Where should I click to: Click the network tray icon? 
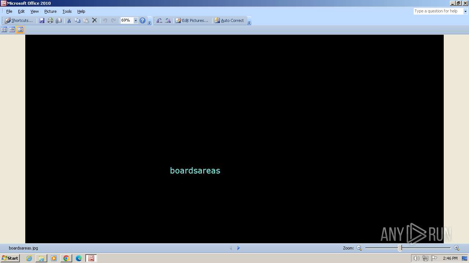click(425, 258)
